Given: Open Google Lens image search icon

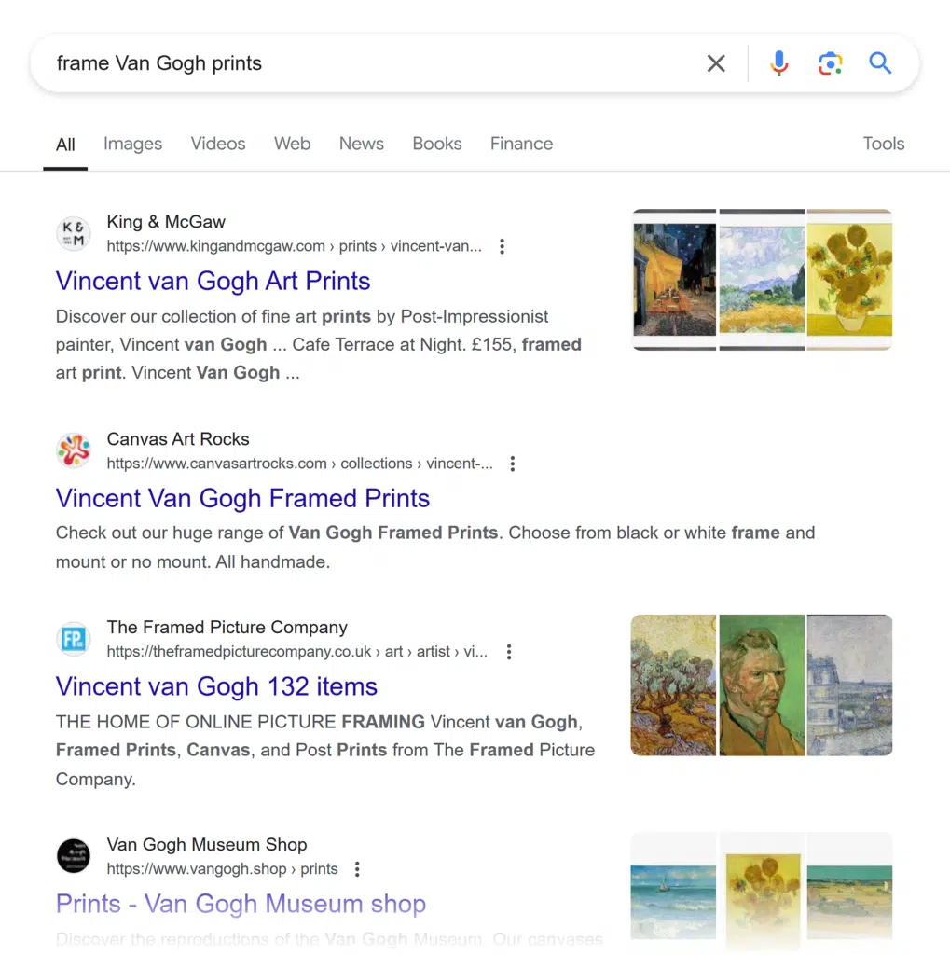Looking at the screenshot, I should (x=830, y=63).
